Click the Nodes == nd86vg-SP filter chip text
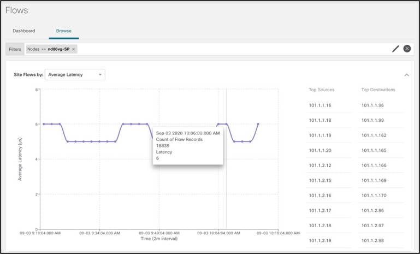The width and height of the screenshot is (420, 254). 48,49
